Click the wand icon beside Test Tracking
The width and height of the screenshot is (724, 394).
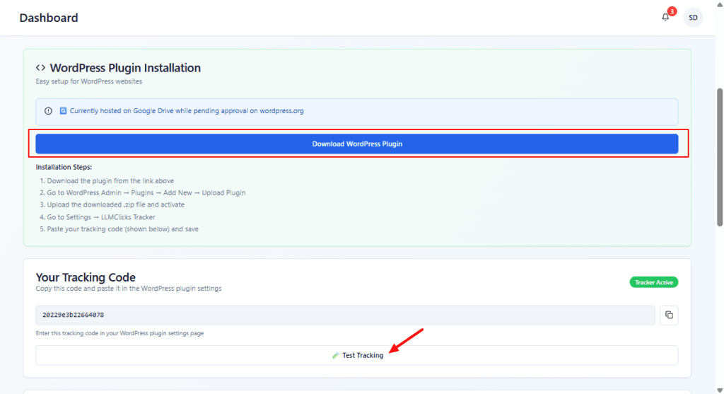click(x=336, y=355)
